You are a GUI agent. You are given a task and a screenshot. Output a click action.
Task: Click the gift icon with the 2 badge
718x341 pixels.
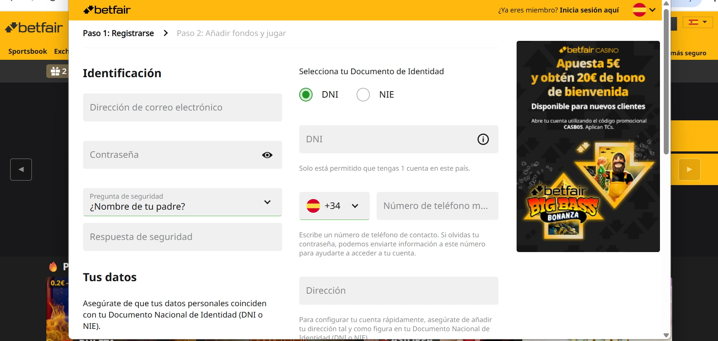[x=55, y=71]
